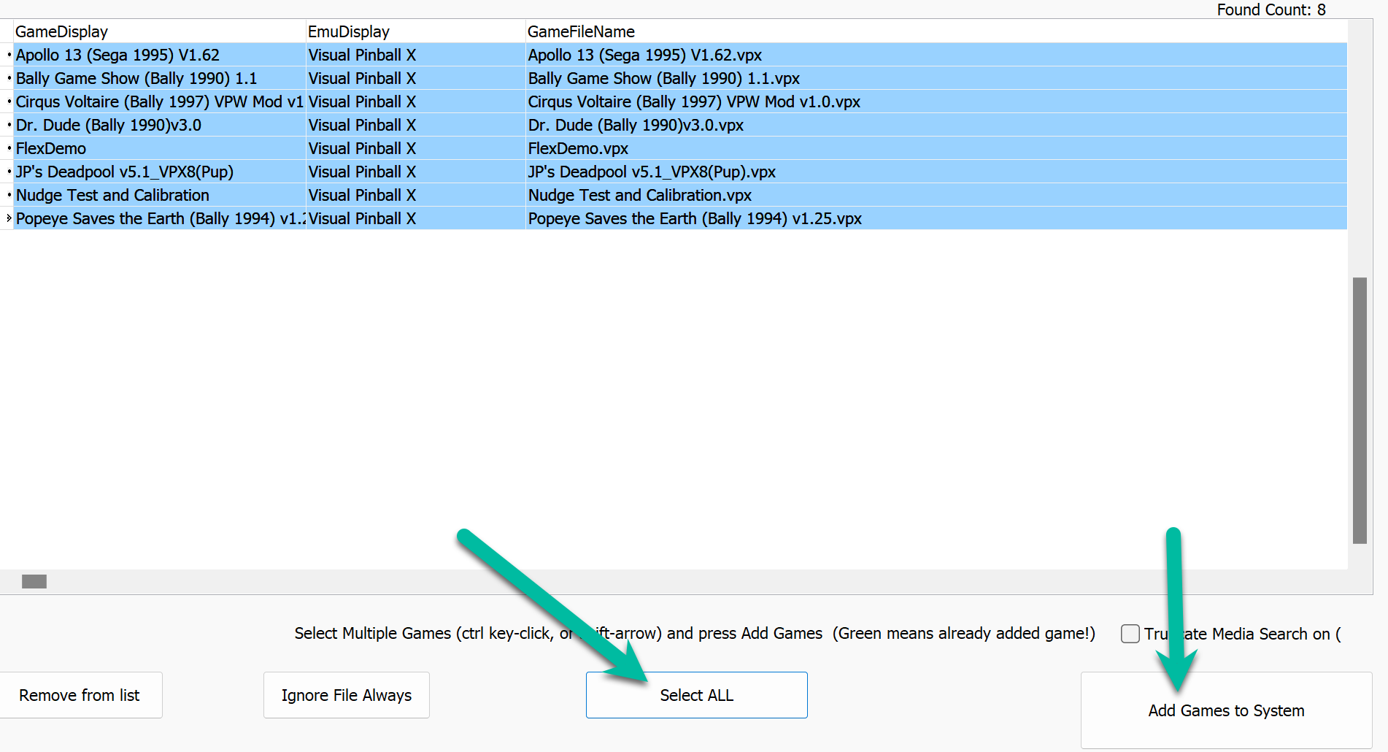Click the Add Games to System button
This screenshot has height=752, width=1388.
(1225, 710)
